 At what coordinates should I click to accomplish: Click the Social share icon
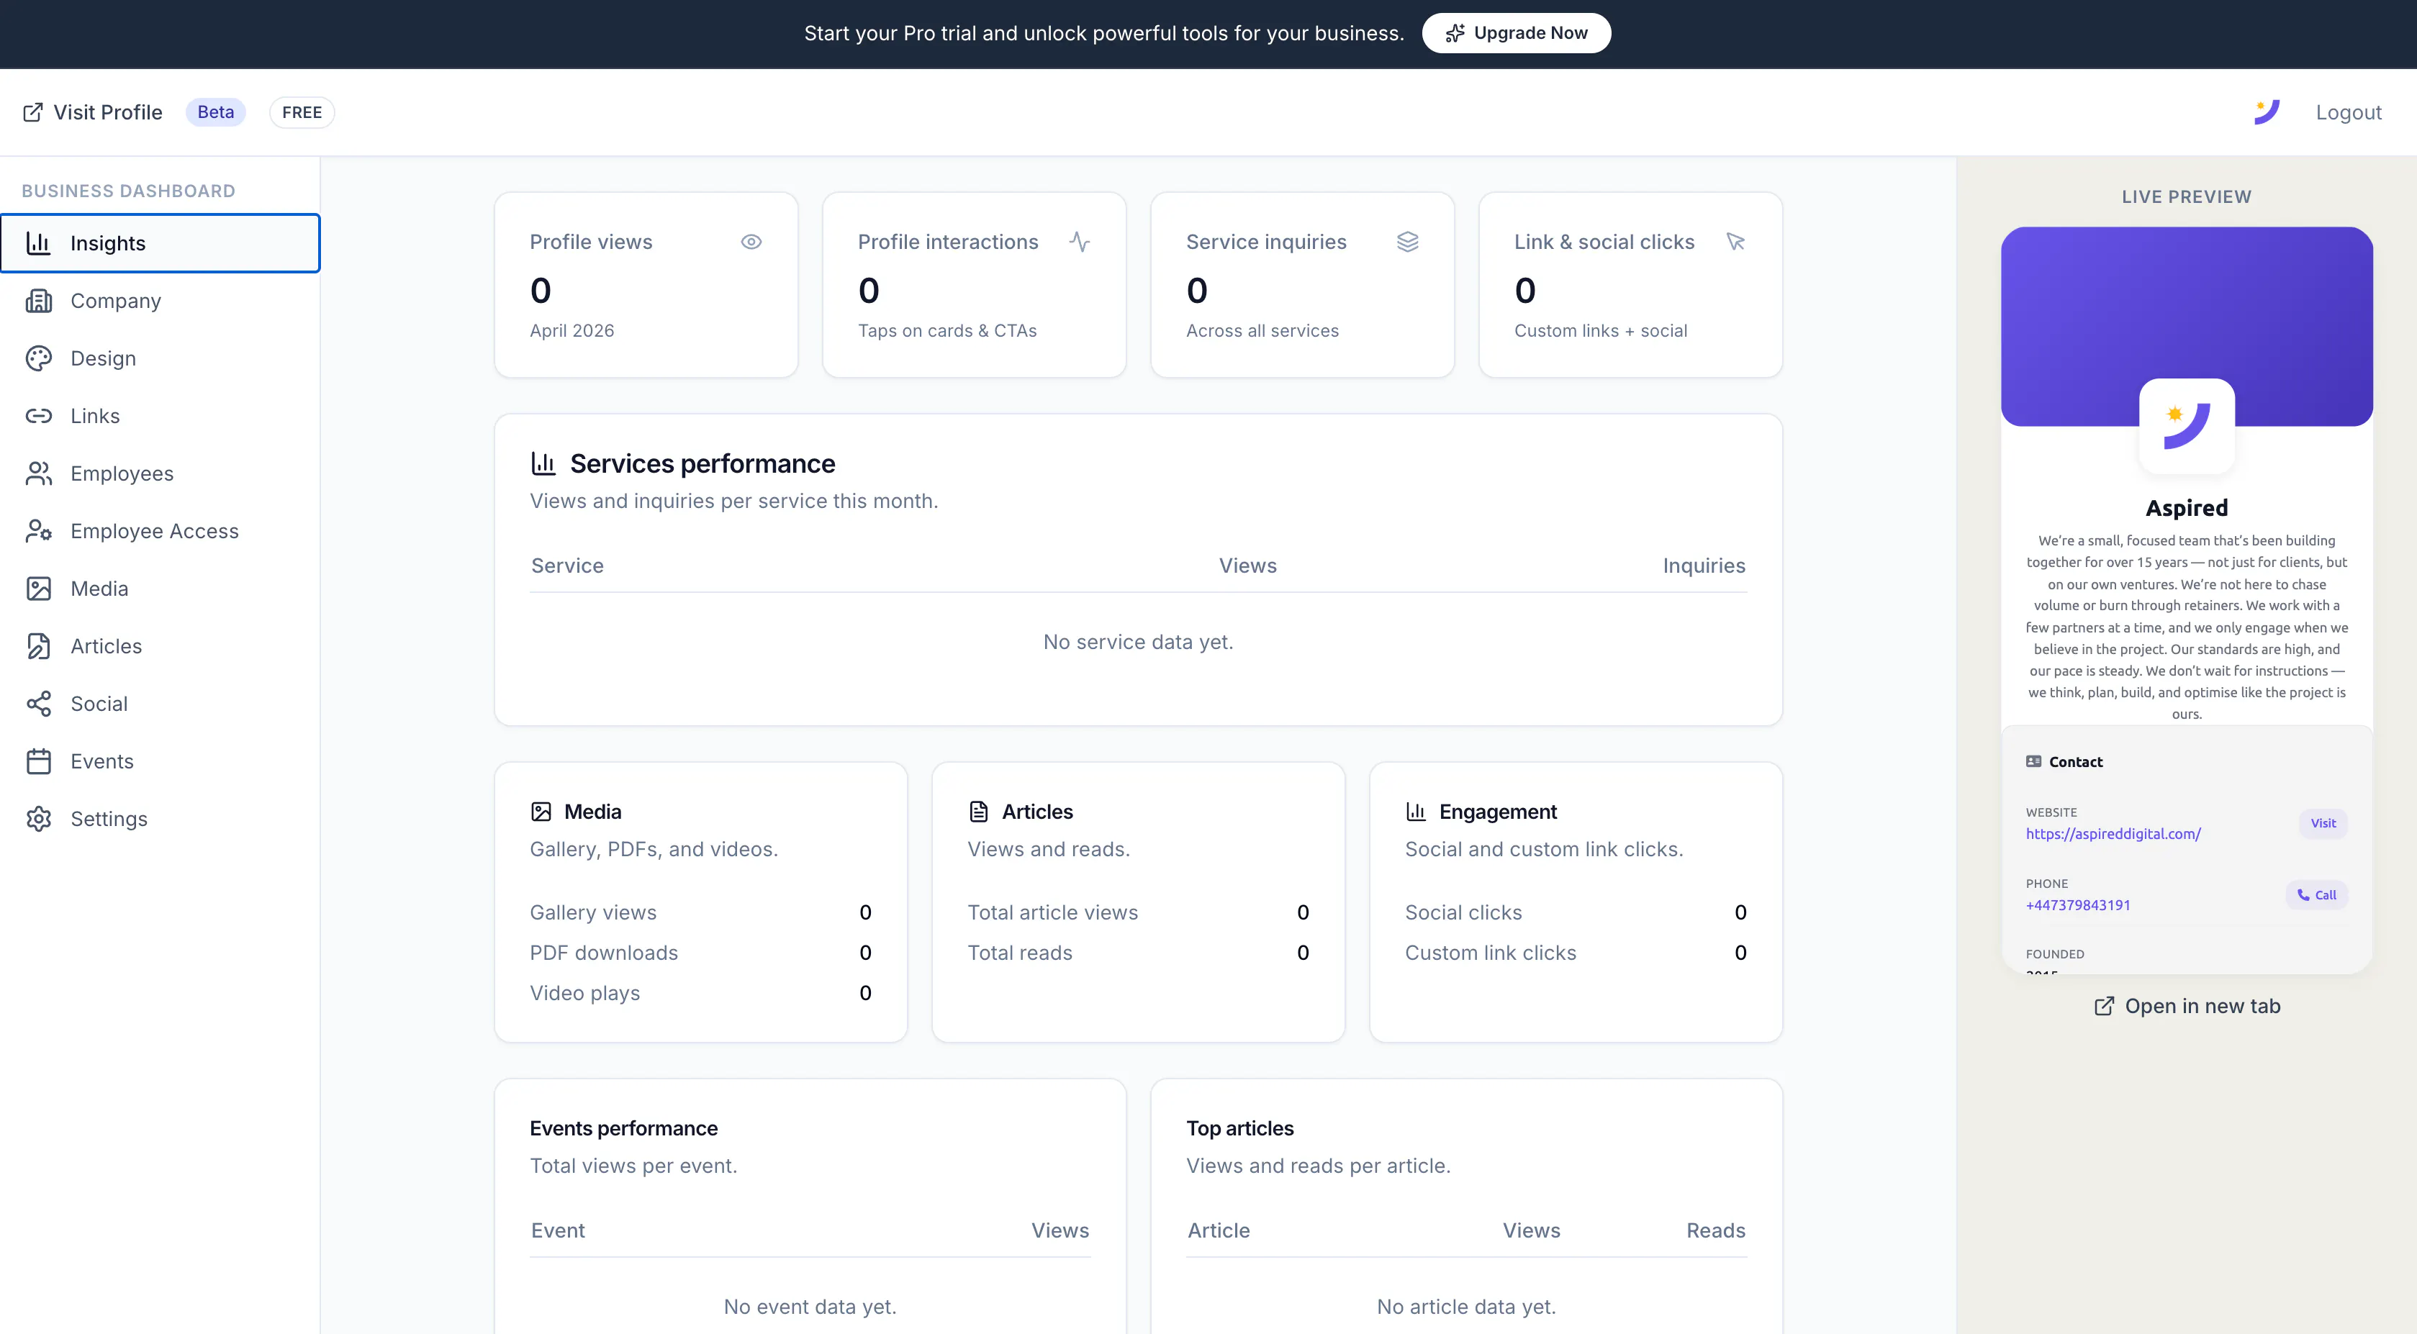tap(38, 704)
